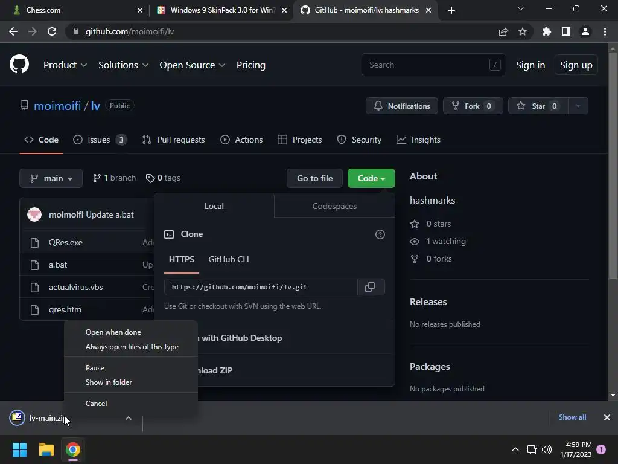
Task: Click moimoifi's avatar in commit row
Action: 34,214
